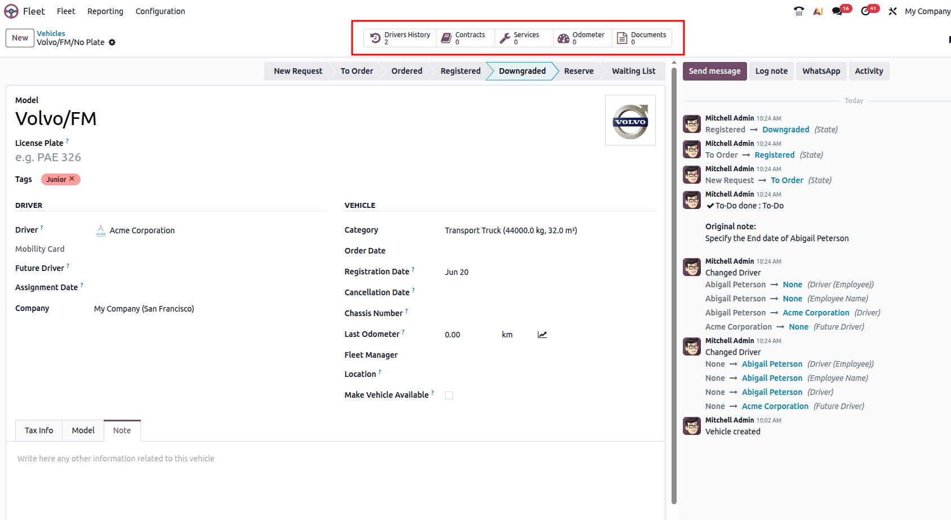Click the Driver help question mark
951x520 pixels.
[x=42, y=228]
